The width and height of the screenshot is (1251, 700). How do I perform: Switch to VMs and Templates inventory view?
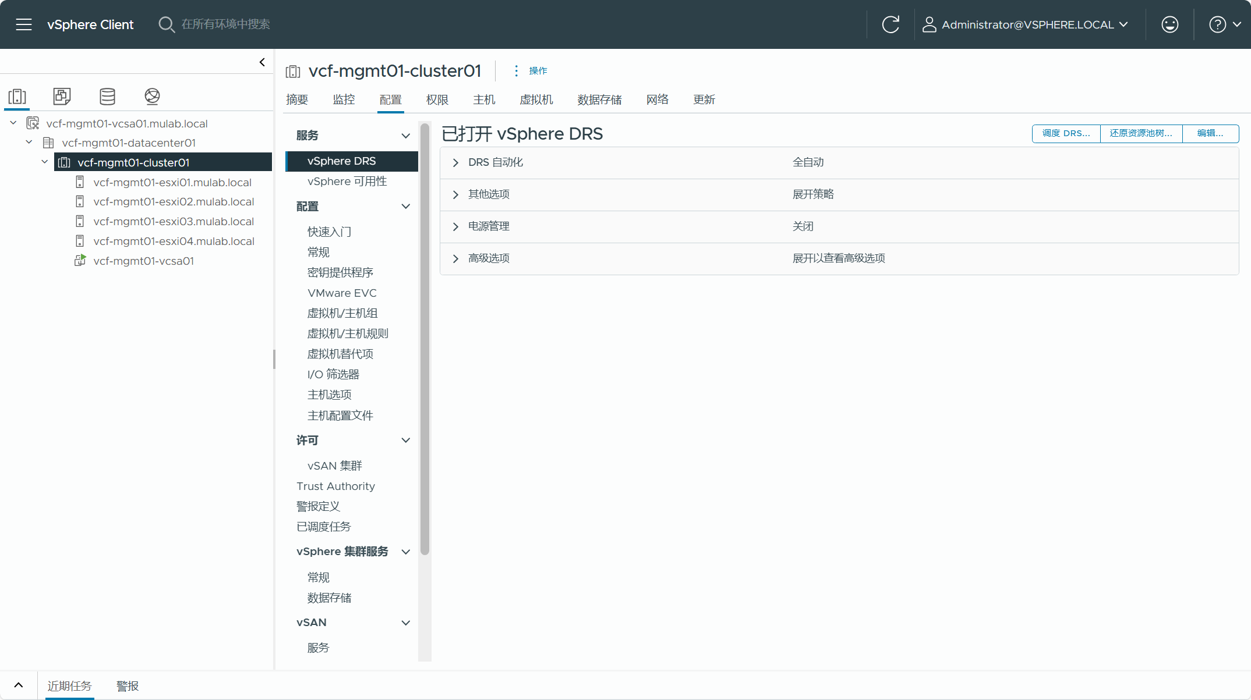[x=62, y=96]
